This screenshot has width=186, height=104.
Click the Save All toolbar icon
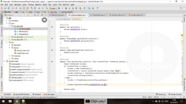click(x=5, y=8)
